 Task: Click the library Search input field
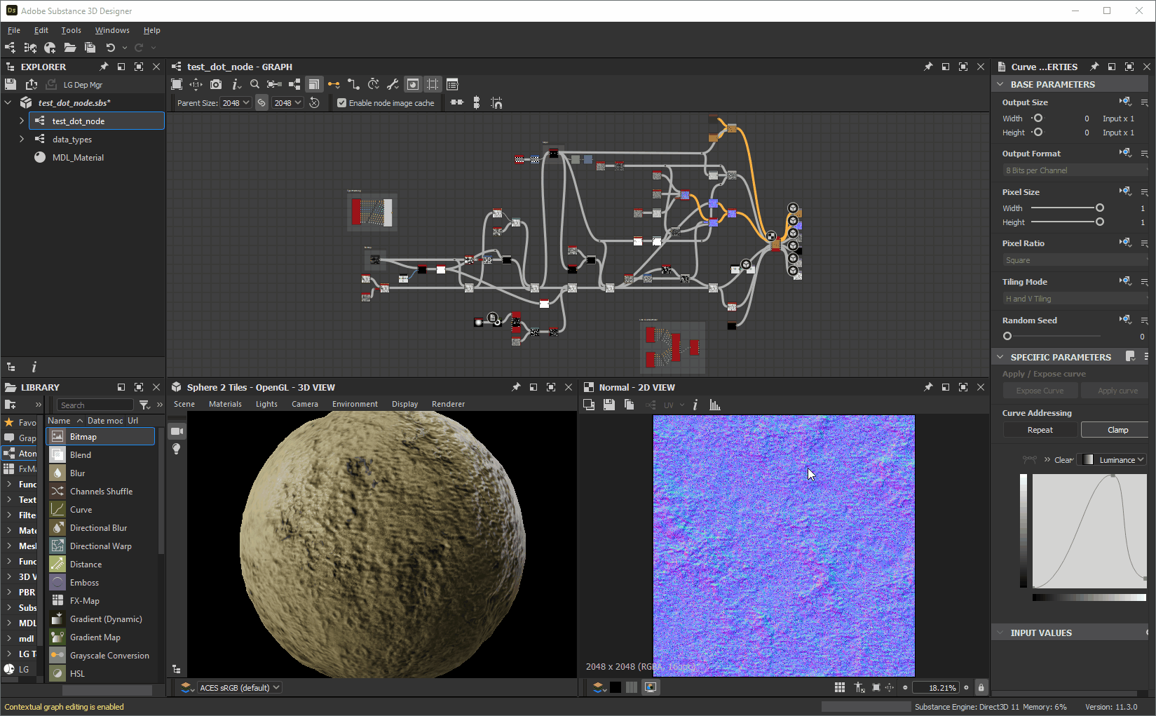pos(95,405)
